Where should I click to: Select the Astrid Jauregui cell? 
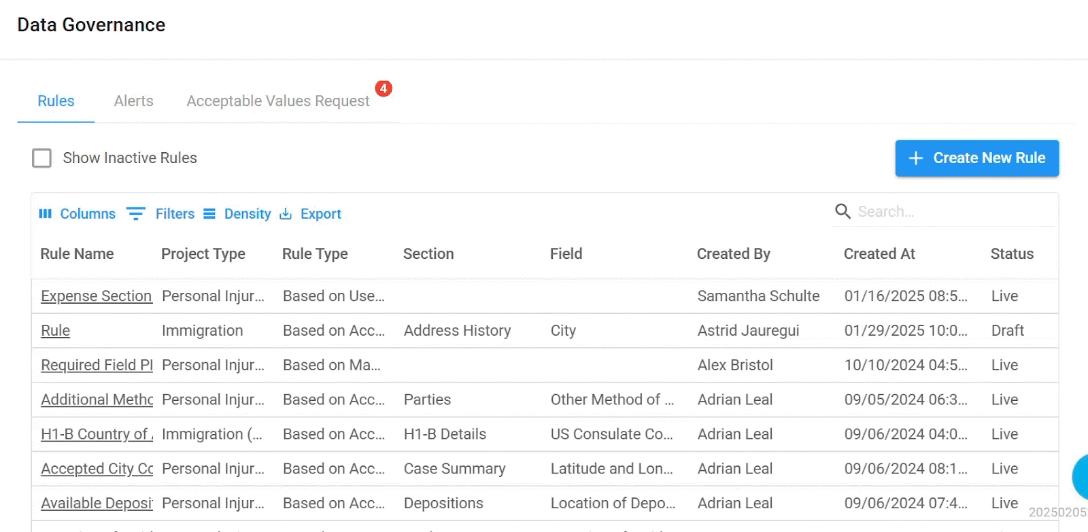[748, 331]
